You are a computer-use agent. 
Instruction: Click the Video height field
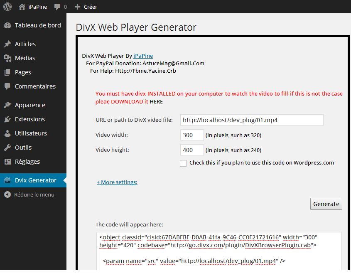click(192, 150)
